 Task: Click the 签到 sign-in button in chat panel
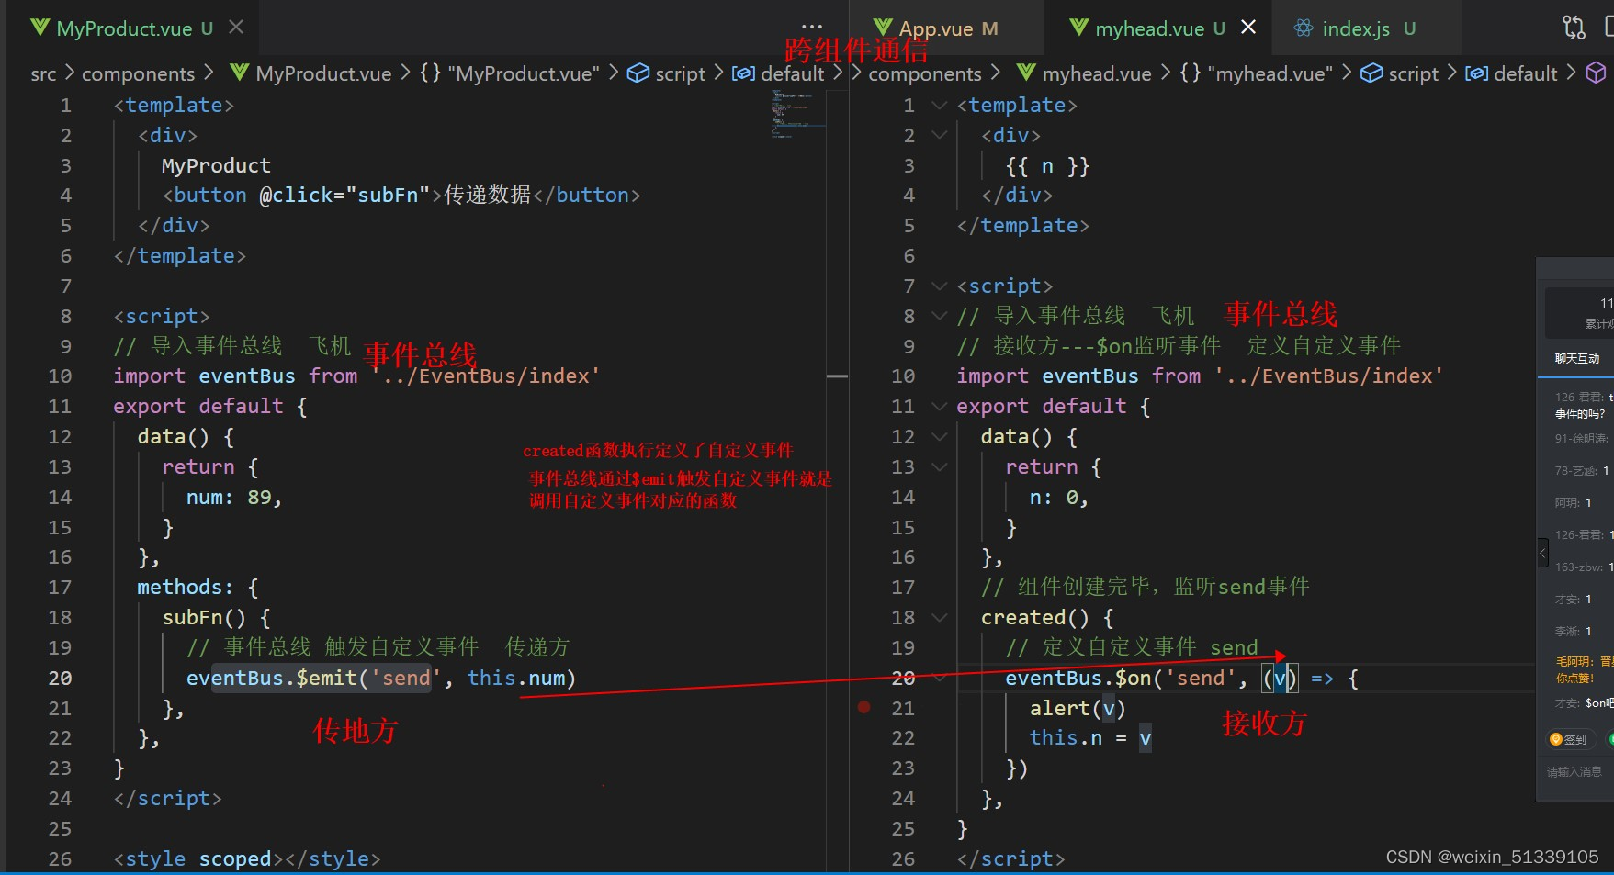1569,739
